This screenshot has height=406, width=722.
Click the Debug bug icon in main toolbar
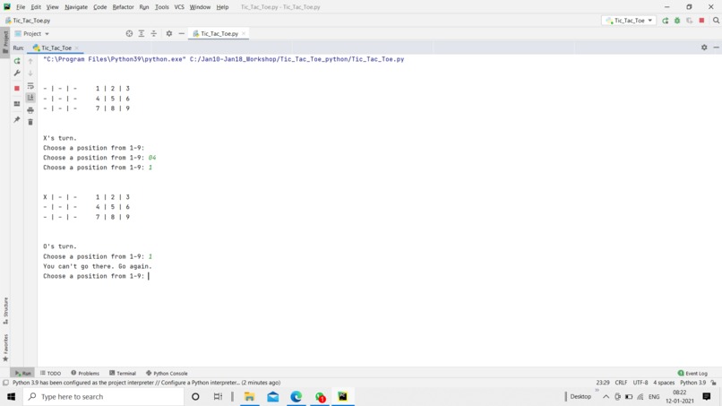(x=677, y=21)
